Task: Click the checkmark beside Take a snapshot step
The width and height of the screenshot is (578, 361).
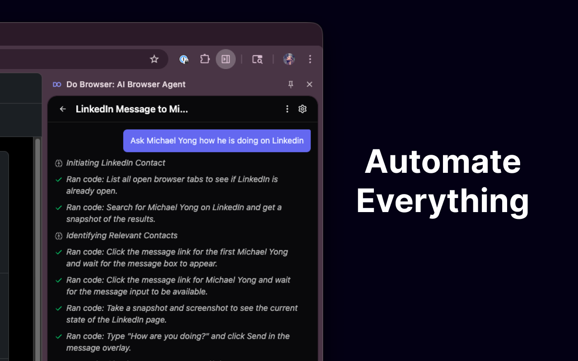Action: tap(59, 308)
